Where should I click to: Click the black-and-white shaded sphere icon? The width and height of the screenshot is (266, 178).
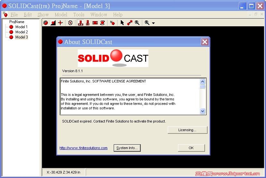pos(53,23)
